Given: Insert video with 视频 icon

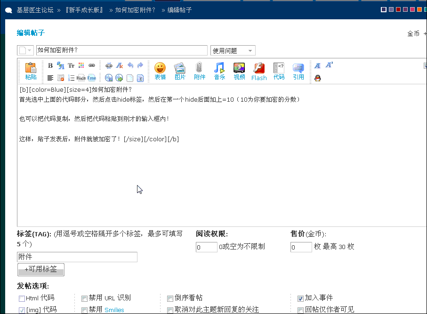Looking at the screenshot, I should coord(239,71).
